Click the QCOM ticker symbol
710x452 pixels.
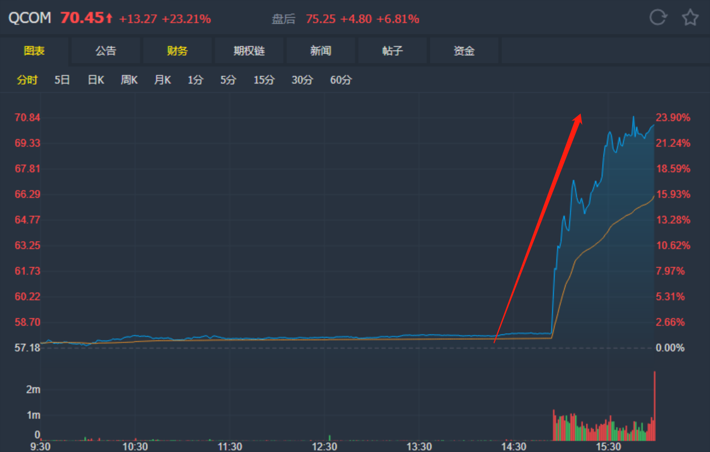[x=30, y=18]
